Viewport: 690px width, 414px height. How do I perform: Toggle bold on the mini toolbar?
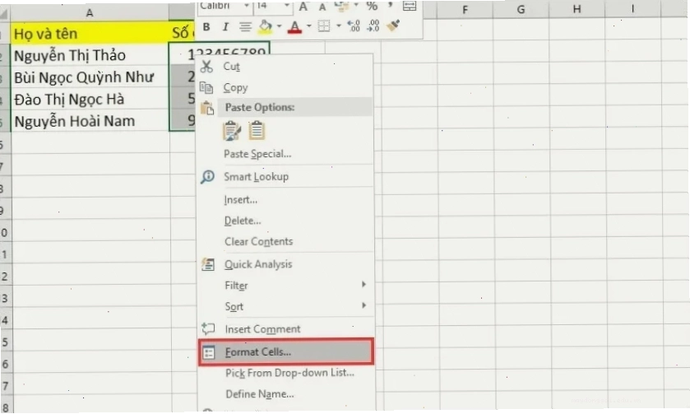(x=206, y=27)
